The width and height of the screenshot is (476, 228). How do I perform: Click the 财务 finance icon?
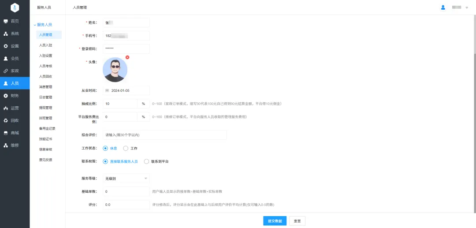point(6,95)
